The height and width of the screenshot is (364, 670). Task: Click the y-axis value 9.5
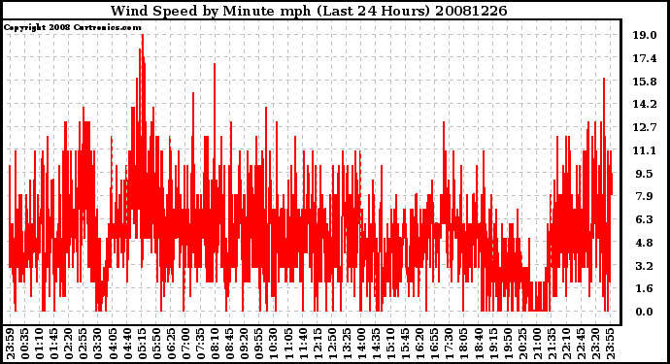[x=645, y=174]
